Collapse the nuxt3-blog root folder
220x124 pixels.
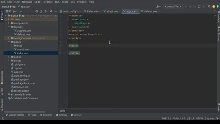tap(5, 15)
